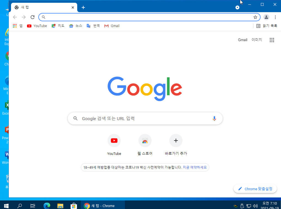281x209 pixels.
Task: Open Task View in taskbar
Action: coord(33,206)
